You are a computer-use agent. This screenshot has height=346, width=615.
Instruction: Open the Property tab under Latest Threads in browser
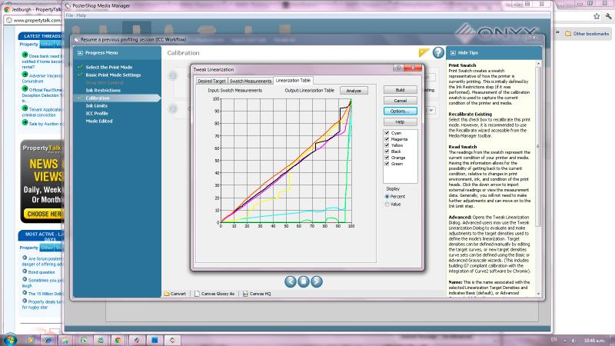[29, 45]
